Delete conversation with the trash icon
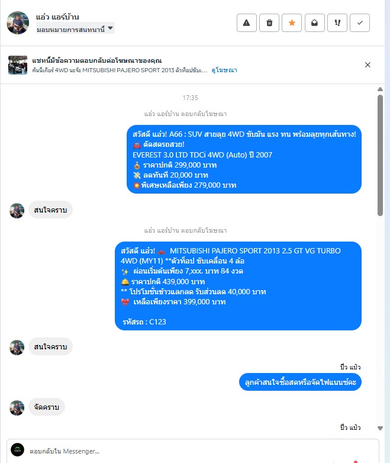390x463 pixels. tap(269, 22)
